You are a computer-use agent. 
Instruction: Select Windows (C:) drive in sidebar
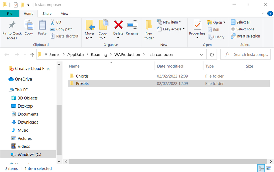pos(28,154)
